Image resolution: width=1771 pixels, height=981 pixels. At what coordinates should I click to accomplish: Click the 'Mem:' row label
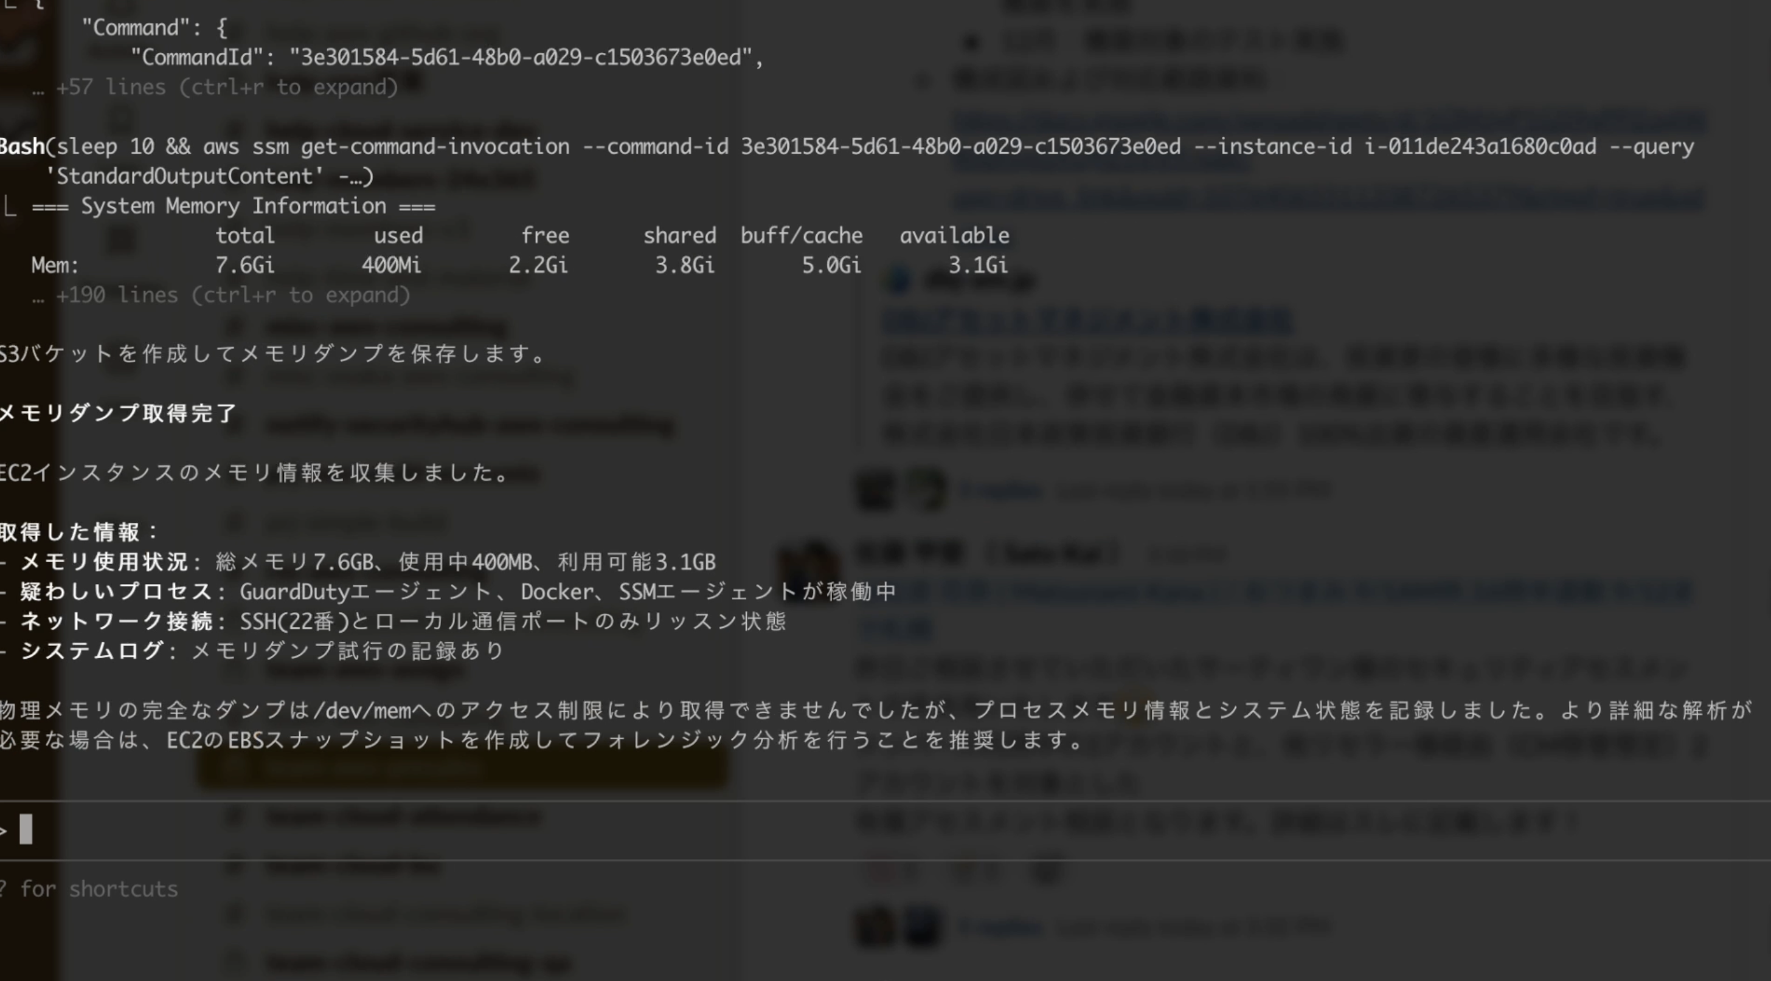[56, 265]
